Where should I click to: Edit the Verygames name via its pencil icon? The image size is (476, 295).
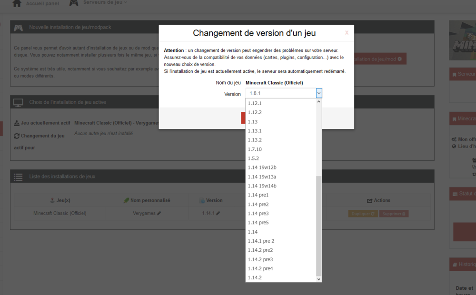coord(159,213)
